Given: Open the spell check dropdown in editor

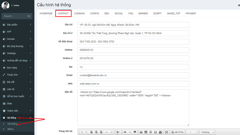Looking at the screenshot, I should pos(118,132).
